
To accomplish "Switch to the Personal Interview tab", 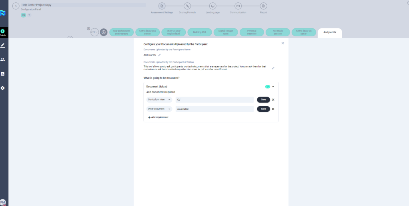I will 252,32.
